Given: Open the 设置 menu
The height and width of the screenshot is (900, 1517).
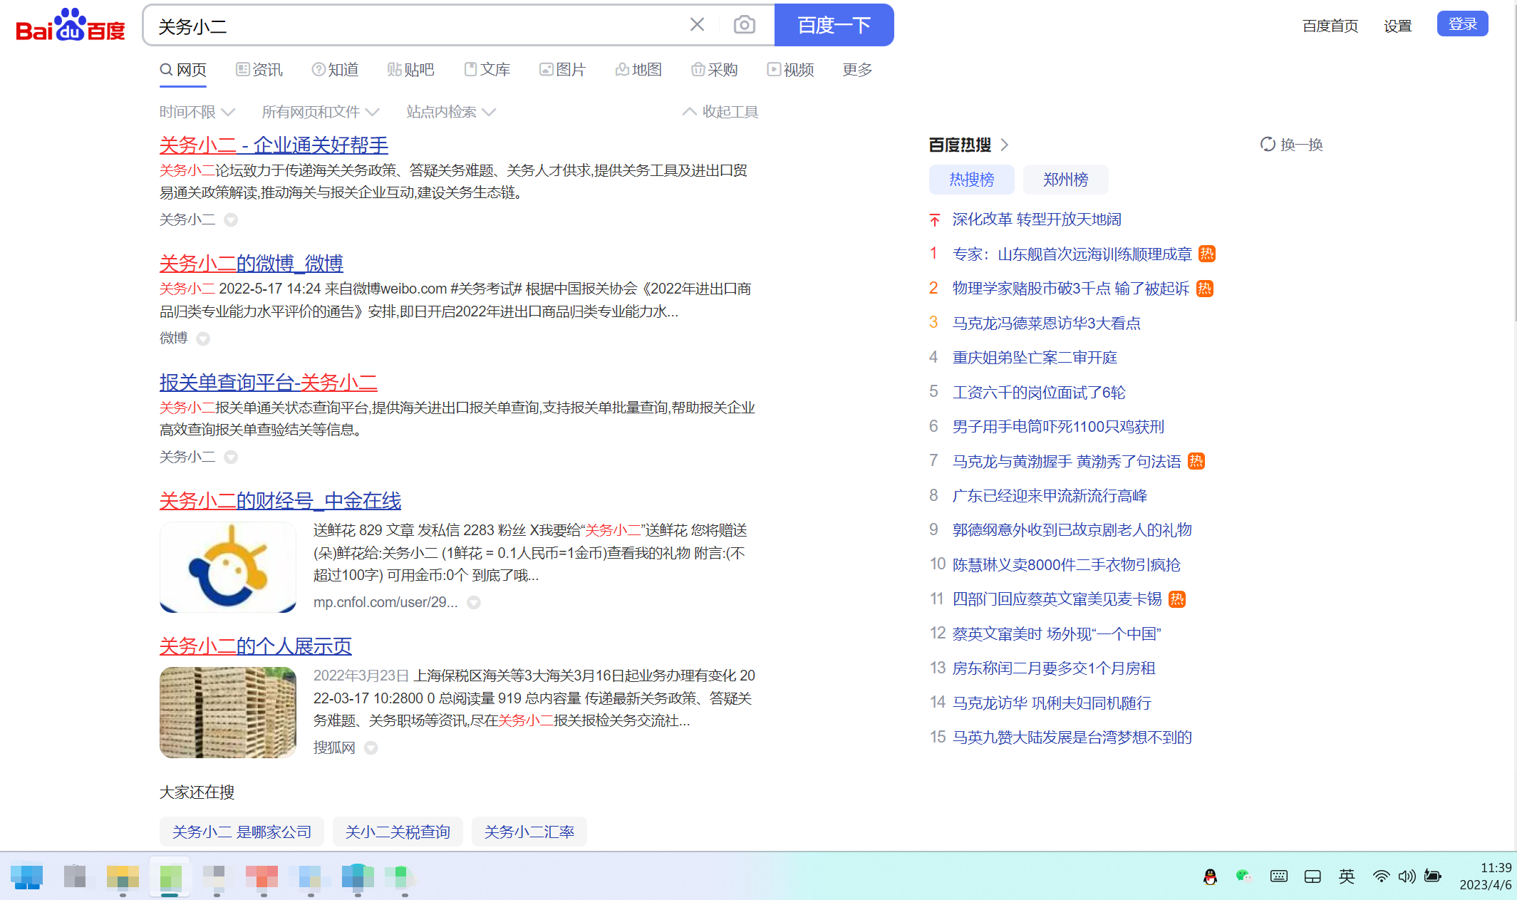Looking at the screenshot, I should click(1398, 26).
